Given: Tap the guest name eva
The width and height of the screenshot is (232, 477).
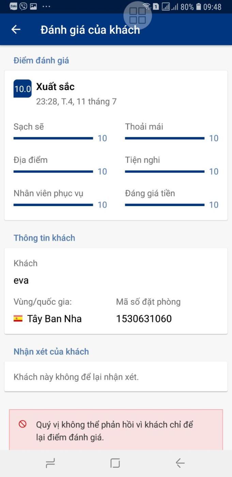Looking at the screenshot, I should [21, 280].
